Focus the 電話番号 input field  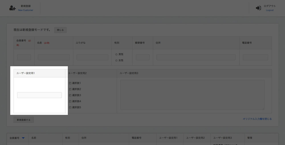coord(255,57)
